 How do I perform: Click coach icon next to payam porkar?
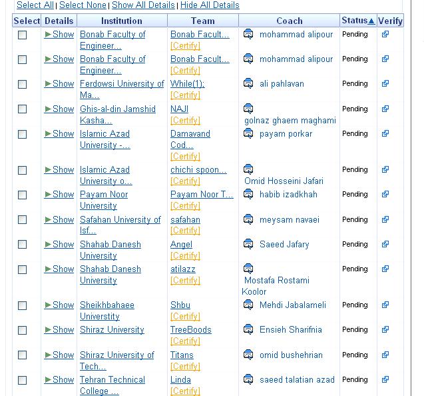[248, 134]
